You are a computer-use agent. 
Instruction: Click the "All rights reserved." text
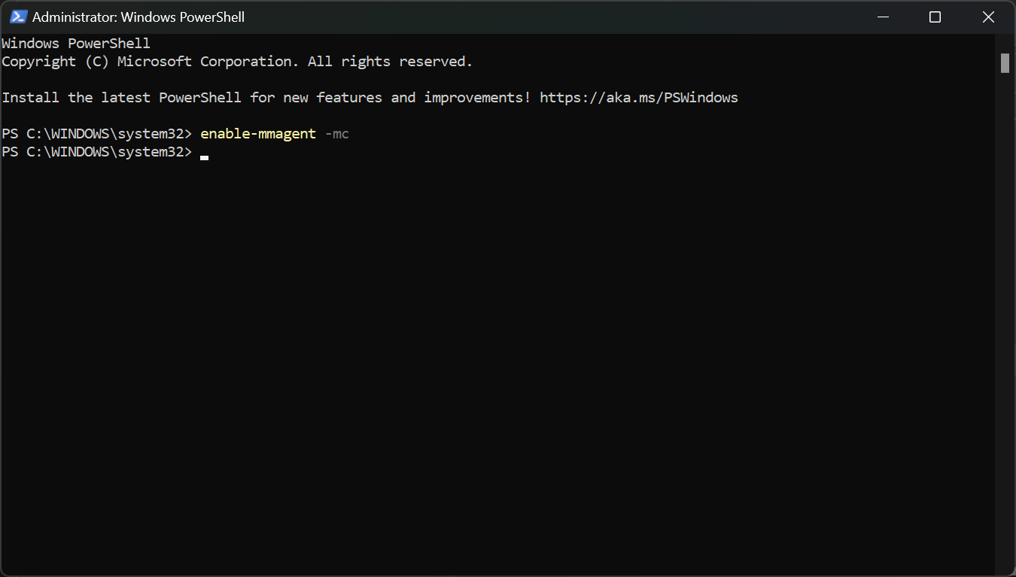point(390,62)
